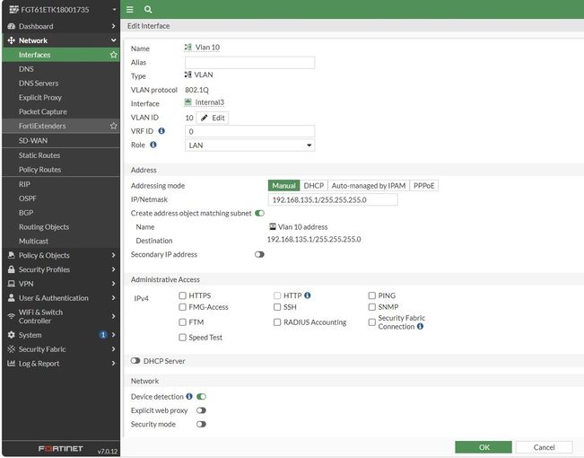Turn on Secondary IP address toggle
The width and height of the screenshot is (584, 458).
259,254
